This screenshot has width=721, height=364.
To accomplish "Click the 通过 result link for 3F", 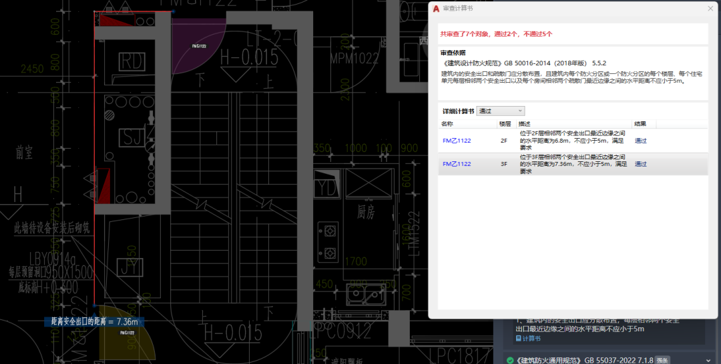I will pos(640,164).
